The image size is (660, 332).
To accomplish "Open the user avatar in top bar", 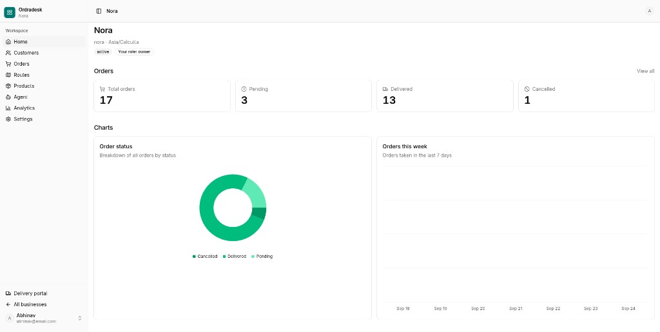I will pyautogui.click(x=649, y=11).
